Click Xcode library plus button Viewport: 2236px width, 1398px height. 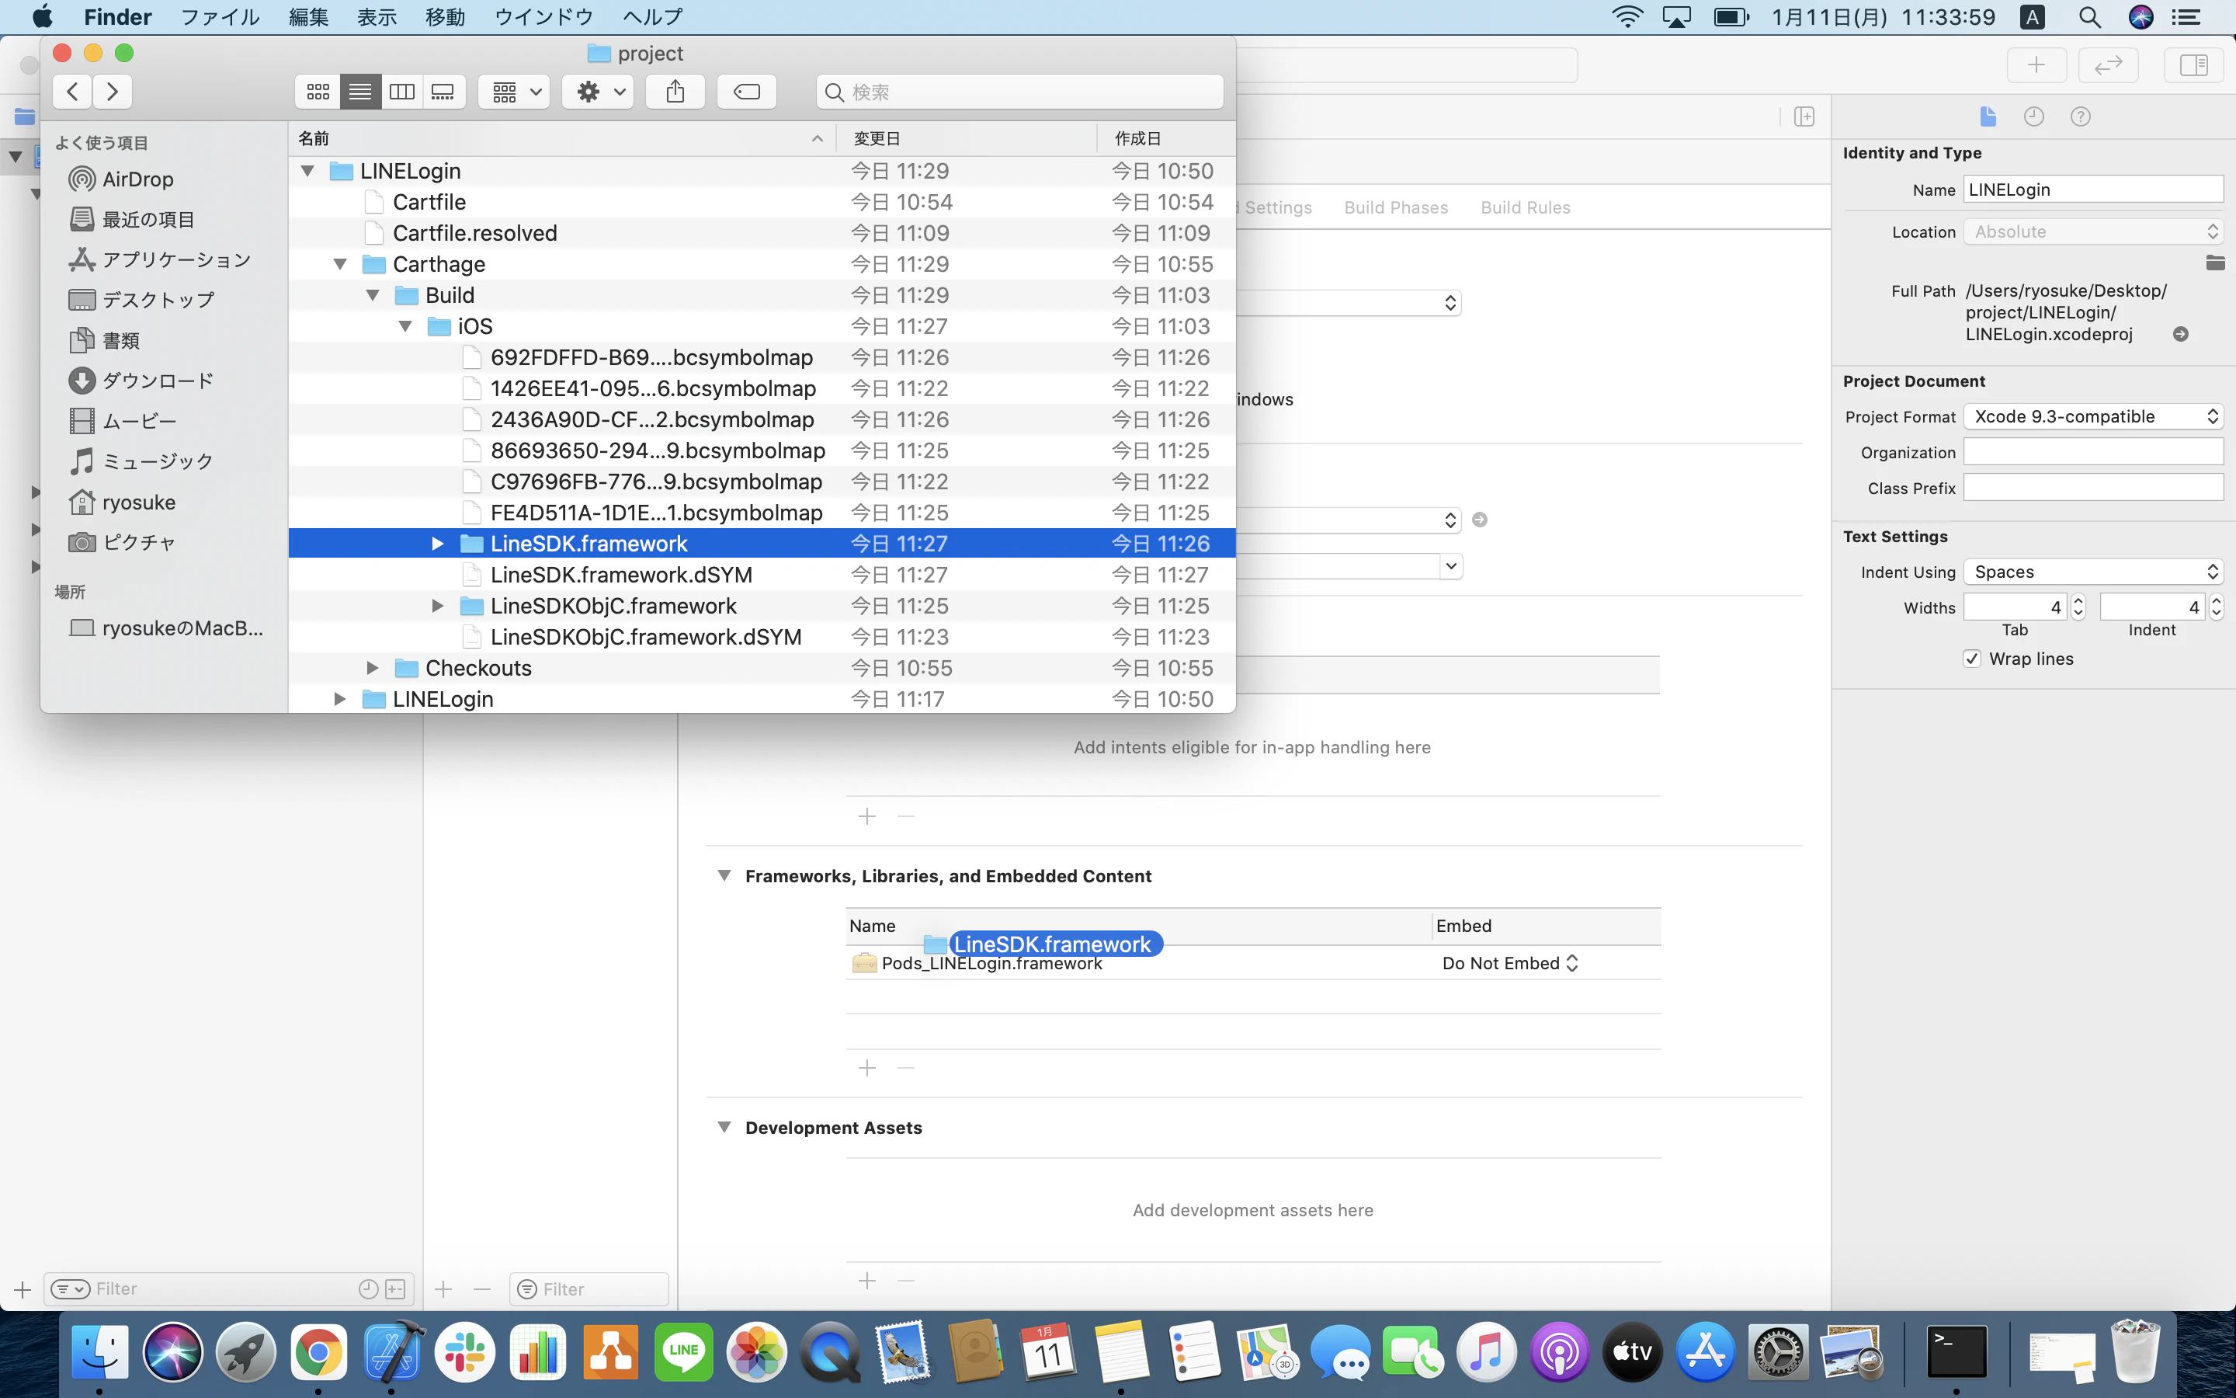2036,64
